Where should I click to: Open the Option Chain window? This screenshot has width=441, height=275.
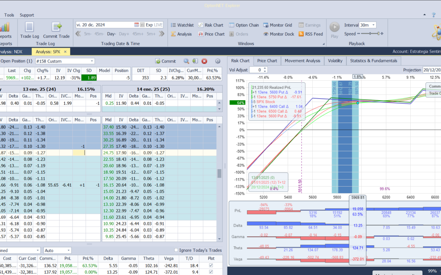coord(243,25)
